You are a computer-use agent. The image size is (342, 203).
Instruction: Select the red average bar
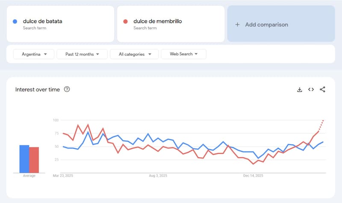[x=34, y=160]
